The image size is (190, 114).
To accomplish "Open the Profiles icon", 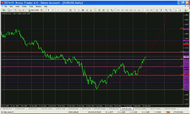I will 9,10.
